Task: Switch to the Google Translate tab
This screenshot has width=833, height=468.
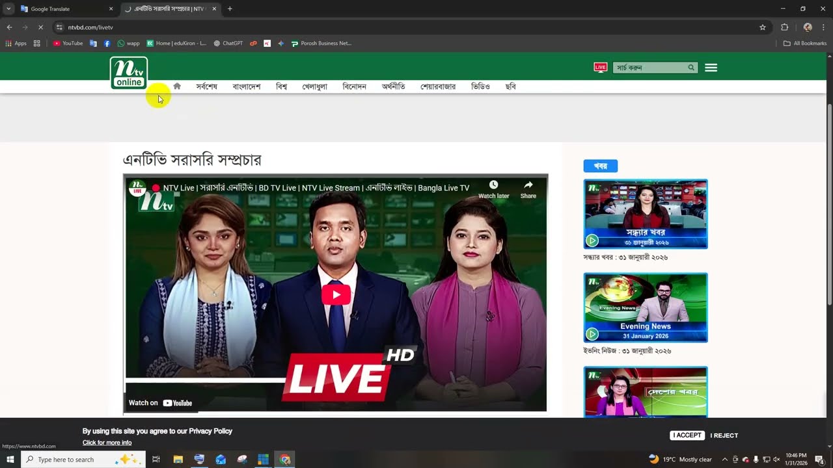Action: pos(65,9)
